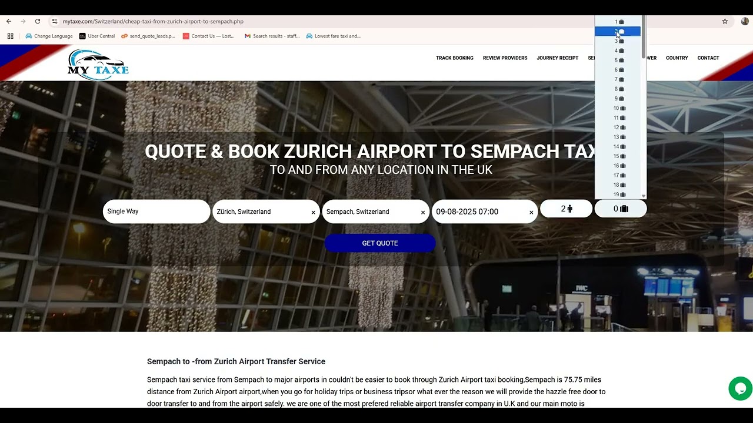
Task: Open the send_quote_leads bookmark
Action: tap(148, 36)
